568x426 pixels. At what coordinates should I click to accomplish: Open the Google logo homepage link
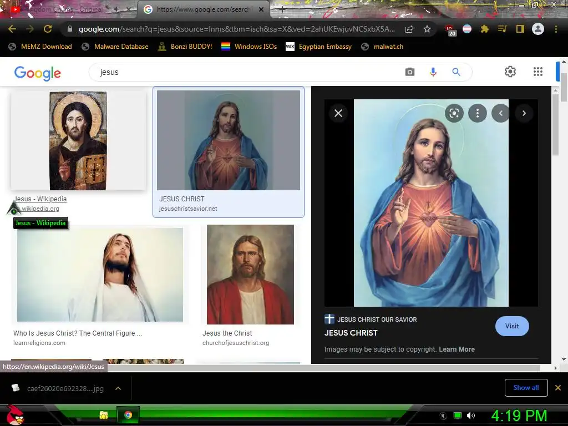(38, 73)
